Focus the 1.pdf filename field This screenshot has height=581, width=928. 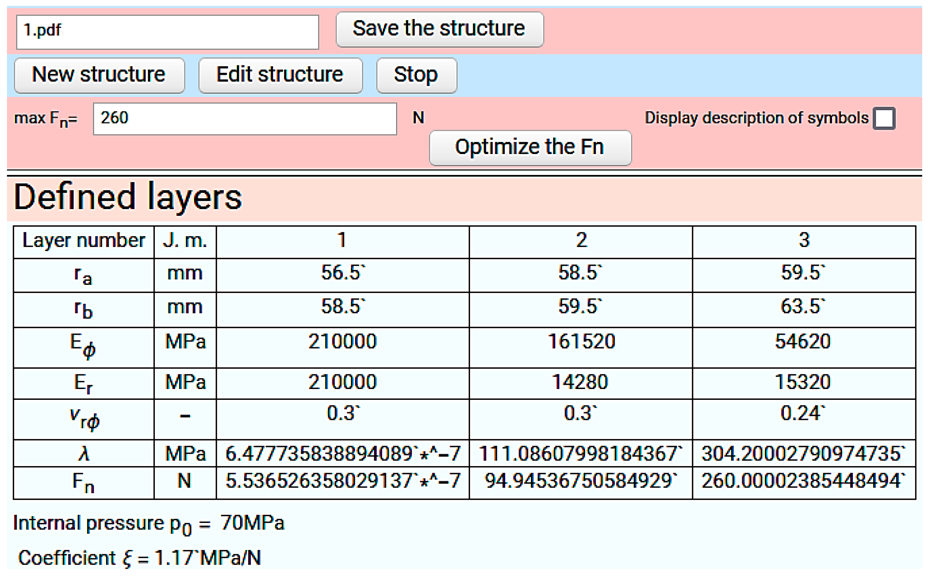pos(167,32)
